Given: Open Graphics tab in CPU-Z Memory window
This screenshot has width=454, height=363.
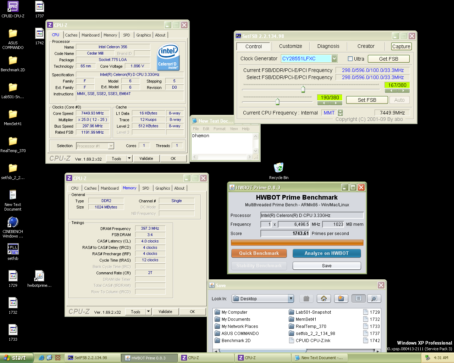Looking at the screenshot, I should pyautogui.click(x=163, y=188).
